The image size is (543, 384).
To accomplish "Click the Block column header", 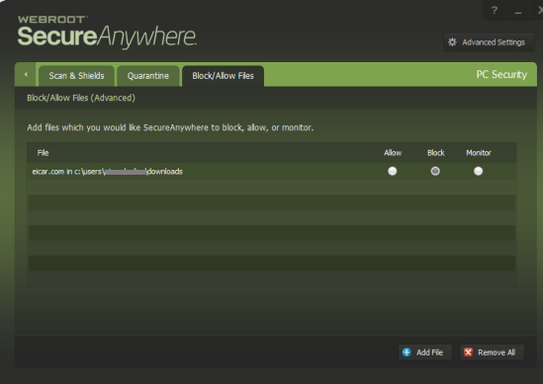I will point(435,153).
